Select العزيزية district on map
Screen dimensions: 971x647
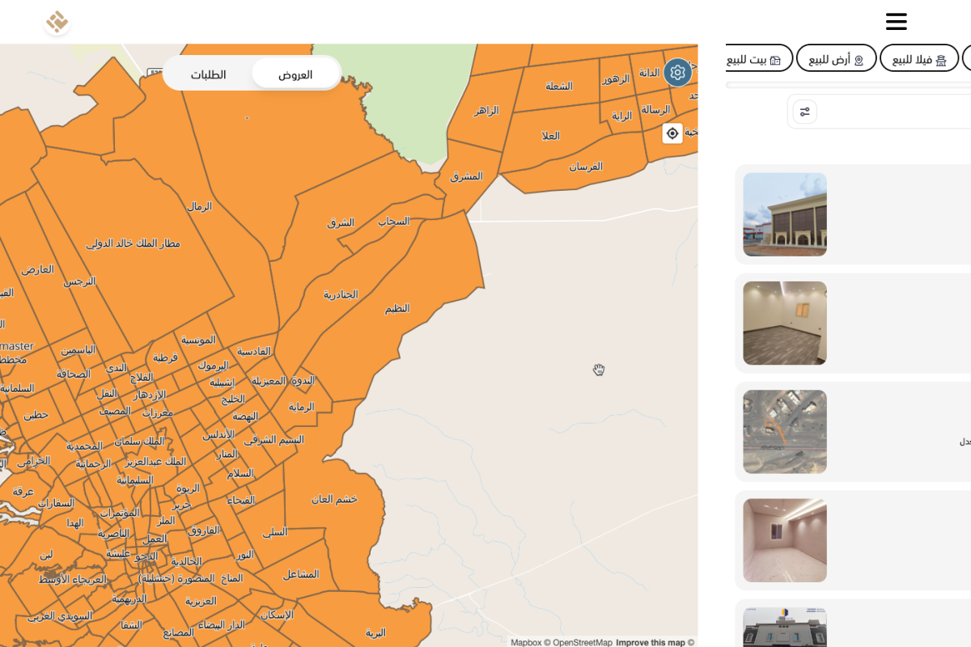(201, 601)
